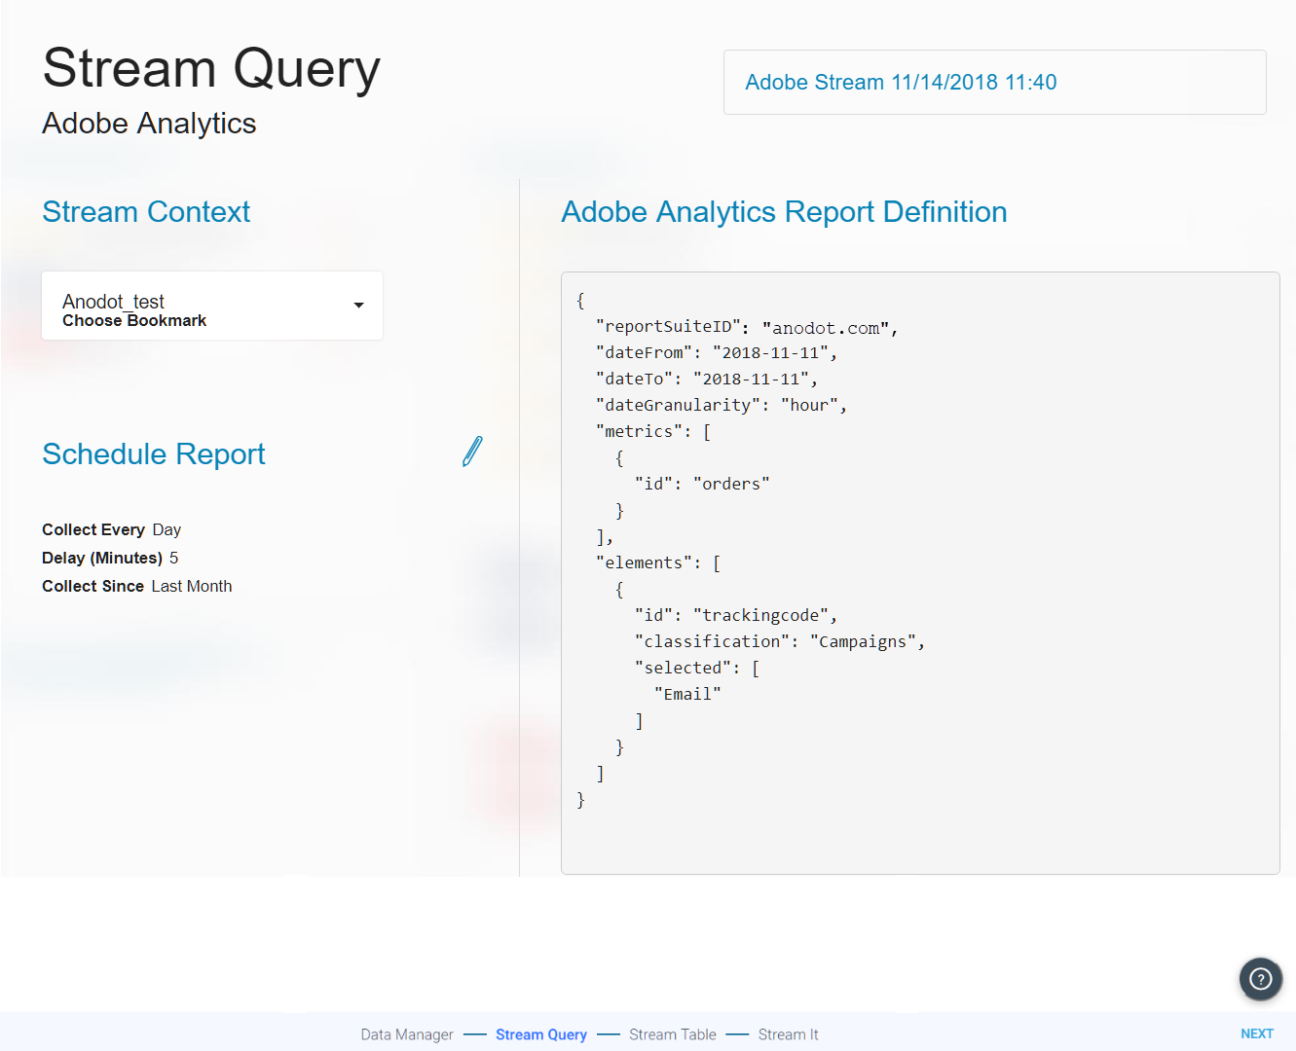Select the Stream Query step
The height and width of the screenshot is (1051, 1296).
pos(541,1034)
